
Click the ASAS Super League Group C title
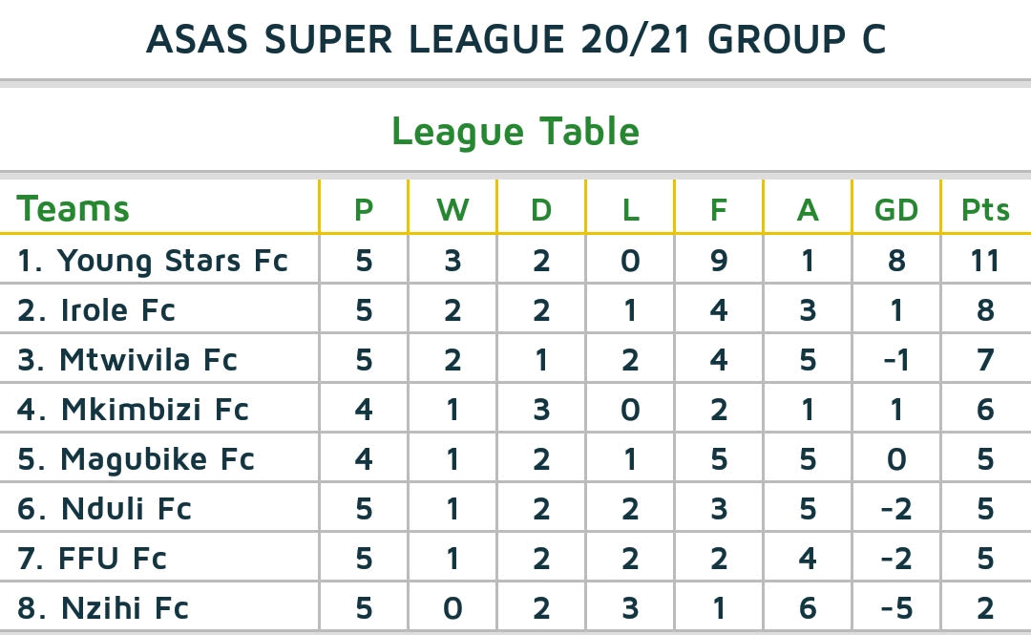tap(515, 39)
